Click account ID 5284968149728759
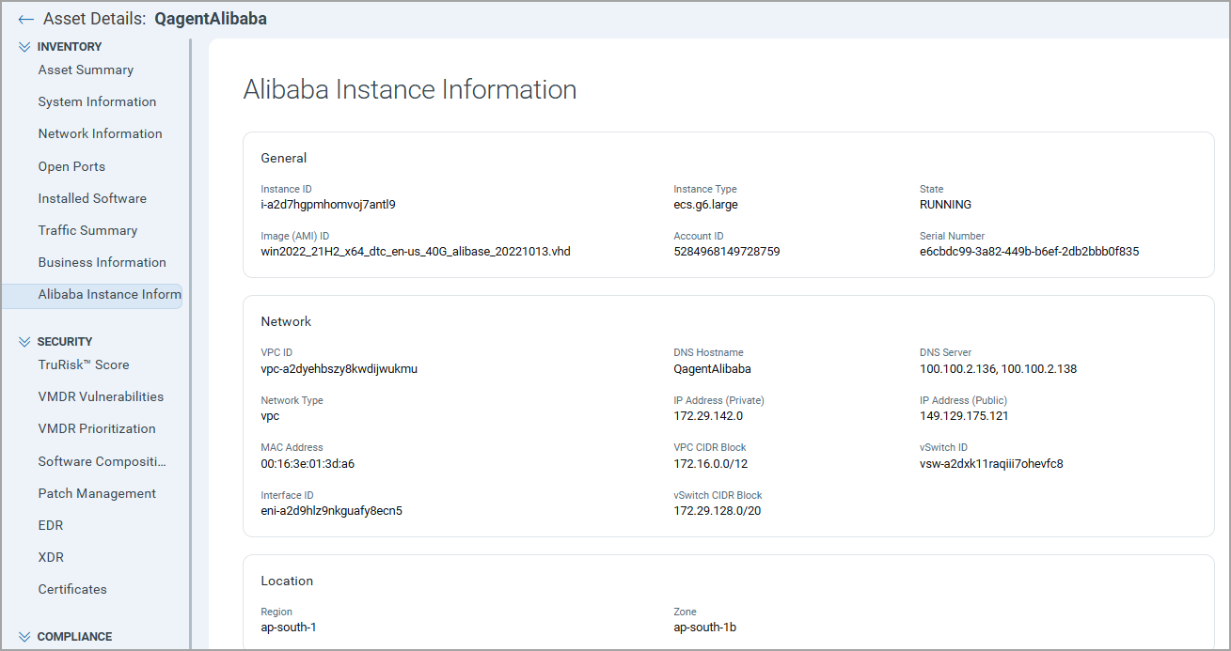 pyautogui.click(x=726, y=251)
